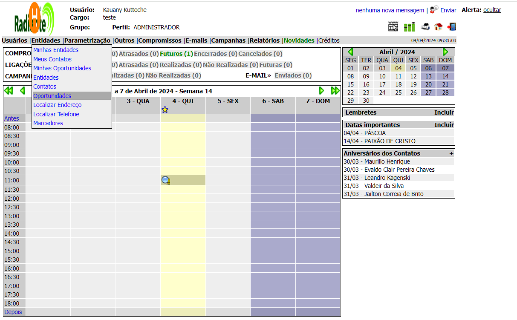Log out using the door exit icon
Viewport: 517px width, 320px height.
(x=451, y=27)
